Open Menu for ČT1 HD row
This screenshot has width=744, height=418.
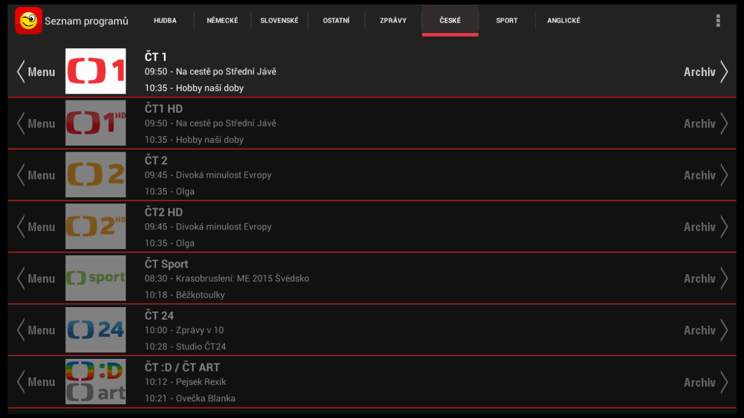point(36,124)
